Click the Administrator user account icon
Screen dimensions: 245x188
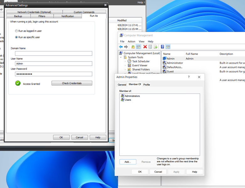(x=164, y=63)
